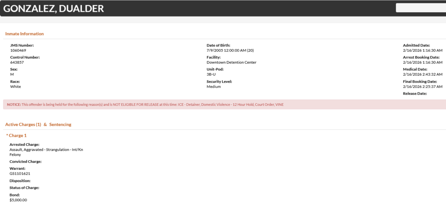This screenshot has width=446, height=206.
Task: Click the Medical Date timestamp
Action: [422, 74]
